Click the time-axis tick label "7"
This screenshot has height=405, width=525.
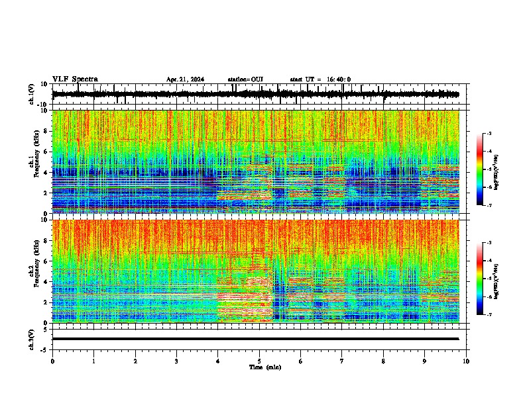point(342,361)
